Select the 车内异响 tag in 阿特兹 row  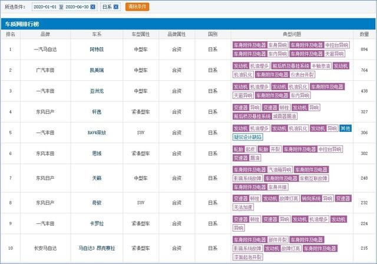[x=277, y=54]
